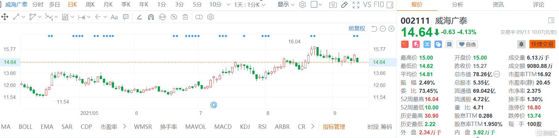
Task: Click the drawing sync lock icon
Action: pos(162,17)
